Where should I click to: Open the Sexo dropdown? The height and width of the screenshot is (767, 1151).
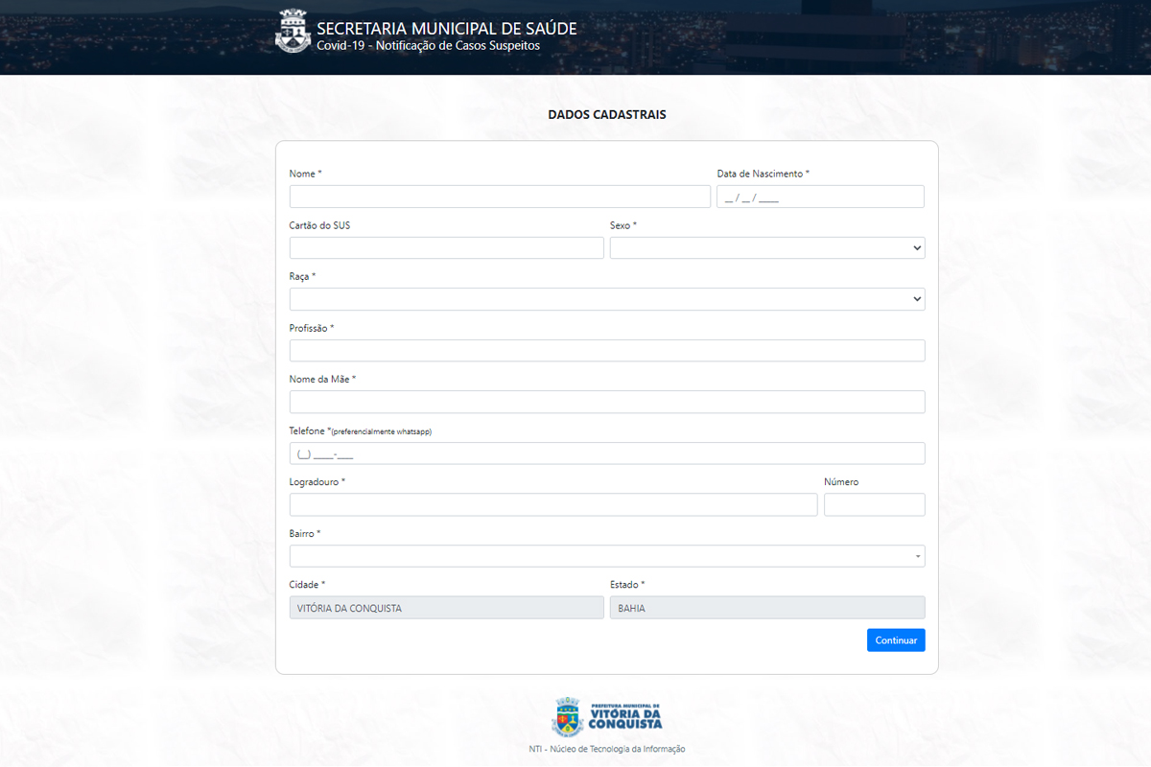coord(766,248)
